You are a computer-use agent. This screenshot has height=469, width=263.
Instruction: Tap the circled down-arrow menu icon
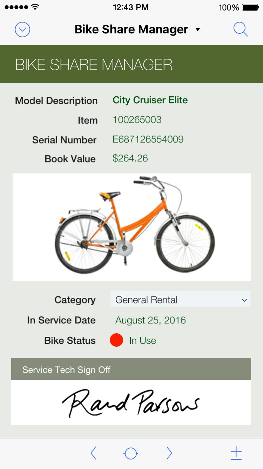pyautogui.click(x=22, y=30)
